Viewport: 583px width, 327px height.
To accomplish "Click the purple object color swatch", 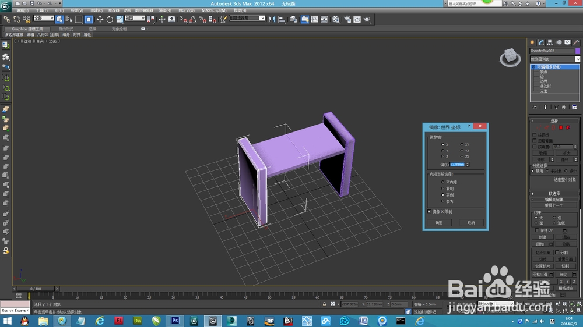I will coord(577,51).
